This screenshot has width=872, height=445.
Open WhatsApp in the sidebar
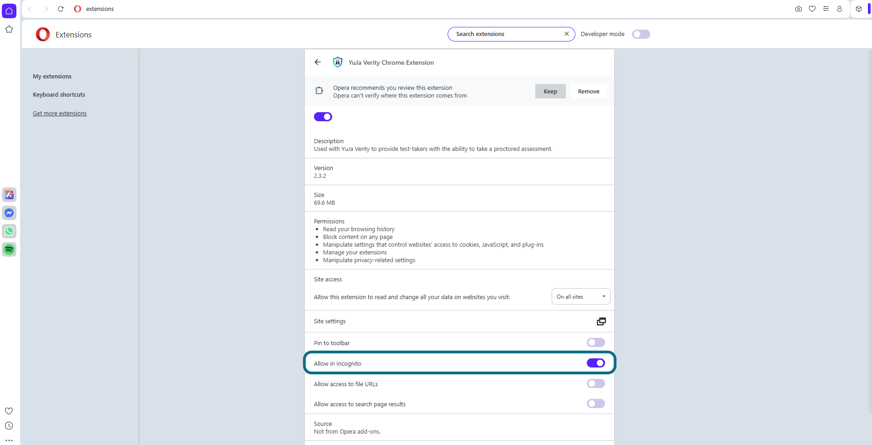(9, 231)
